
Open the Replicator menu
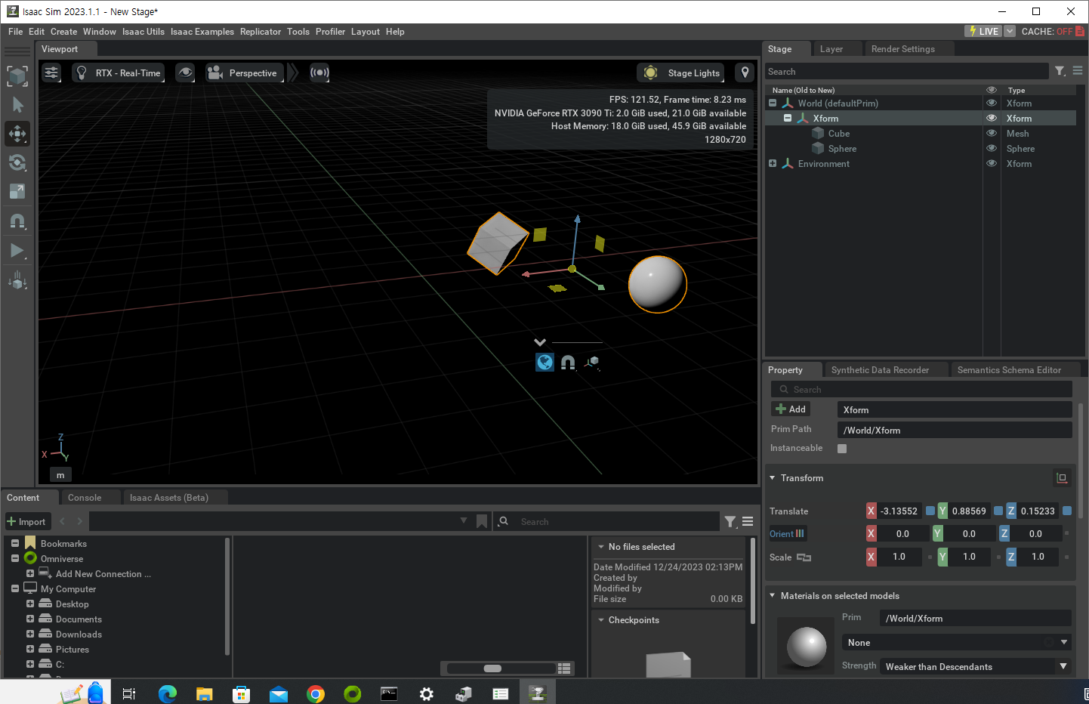pyautogui.click(x=261, y=32)
